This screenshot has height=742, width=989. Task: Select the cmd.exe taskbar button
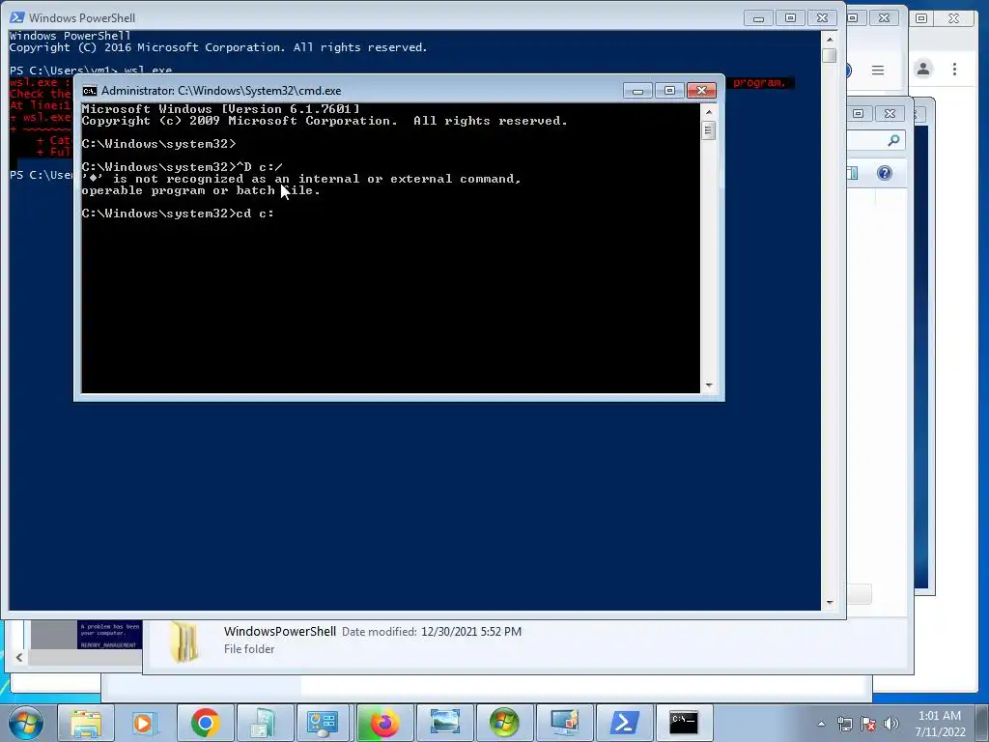pos(684,723)
